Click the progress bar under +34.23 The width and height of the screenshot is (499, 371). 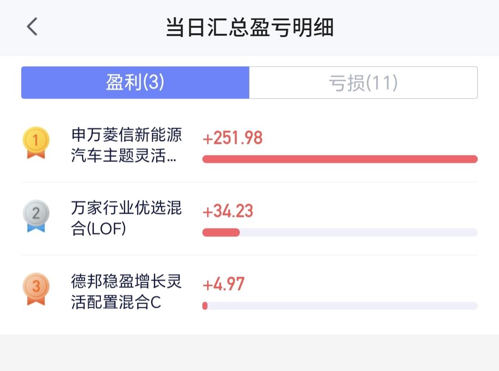[340, 232]
